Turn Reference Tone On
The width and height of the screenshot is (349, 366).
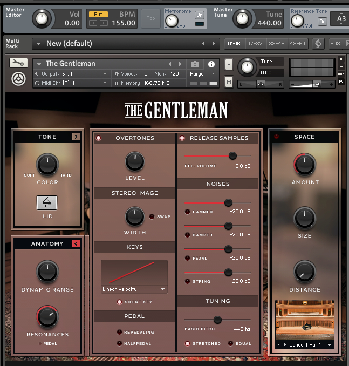coord(323,22)
